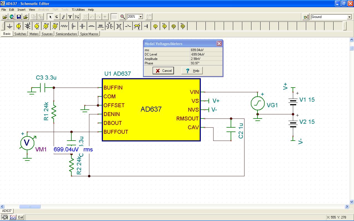Click the vertical scrollbar down arrow
Screen dimensions: 354x221
click(x=352, y=202)
